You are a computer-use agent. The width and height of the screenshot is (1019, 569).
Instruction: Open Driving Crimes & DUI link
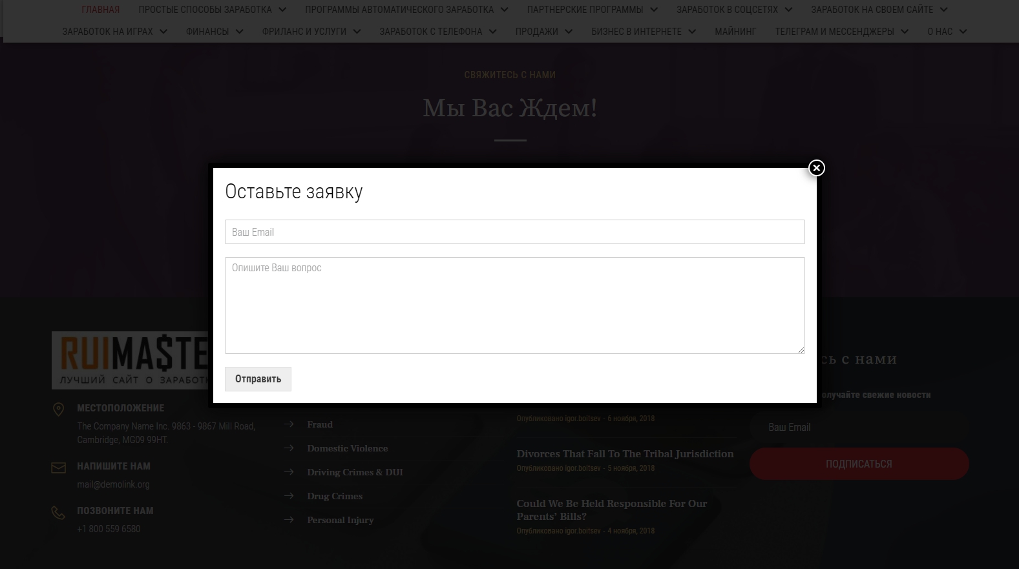pyautogui.click(x=355, y=472)
